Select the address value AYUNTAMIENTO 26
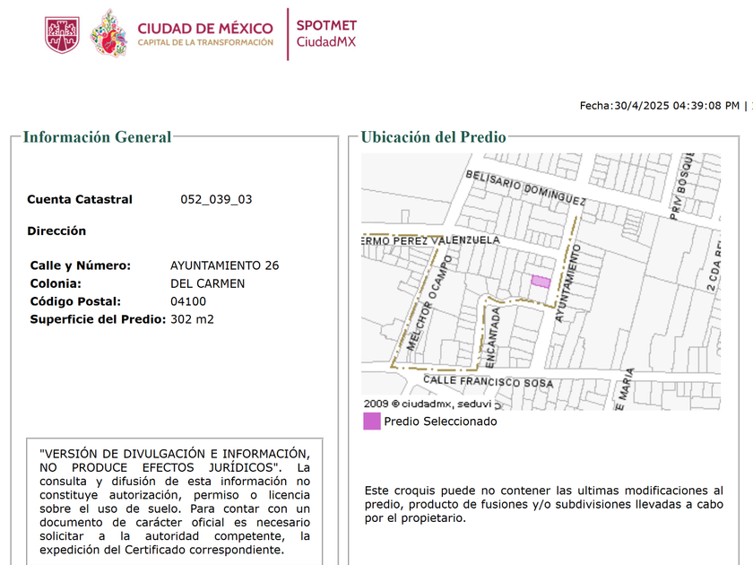 point(225,265)
